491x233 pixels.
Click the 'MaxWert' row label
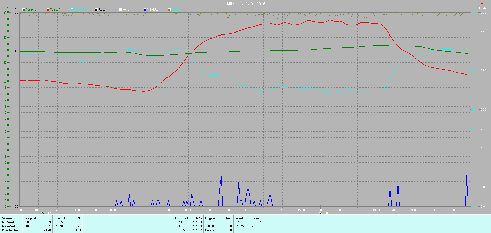[x=8, y=226]
